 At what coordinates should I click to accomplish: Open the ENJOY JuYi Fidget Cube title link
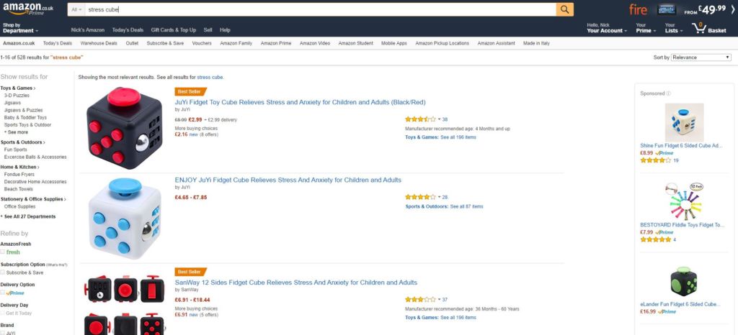288,180
